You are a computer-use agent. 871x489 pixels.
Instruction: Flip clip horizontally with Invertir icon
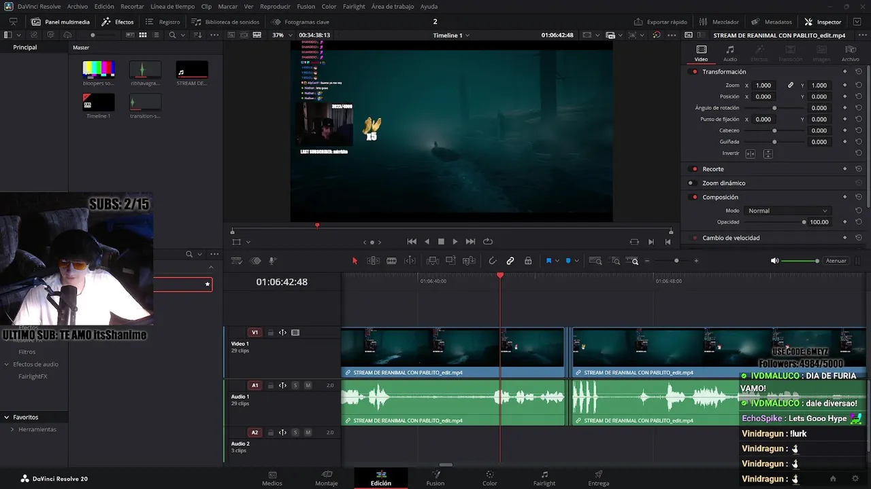tap(751, 153)
